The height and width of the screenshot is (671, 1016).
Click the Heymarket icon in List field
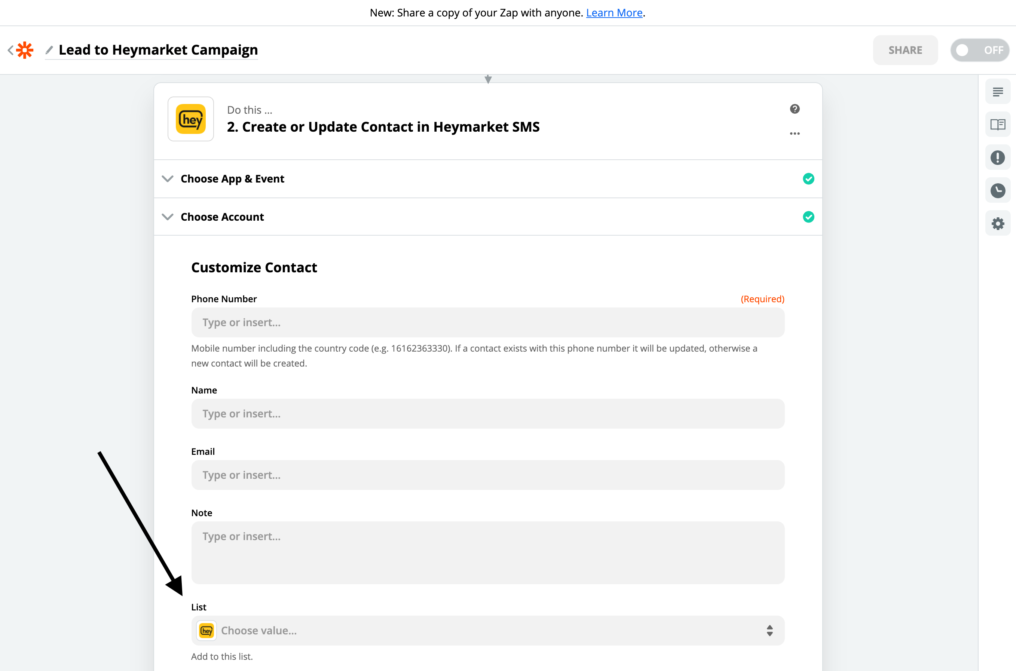[x=206, y=631]
